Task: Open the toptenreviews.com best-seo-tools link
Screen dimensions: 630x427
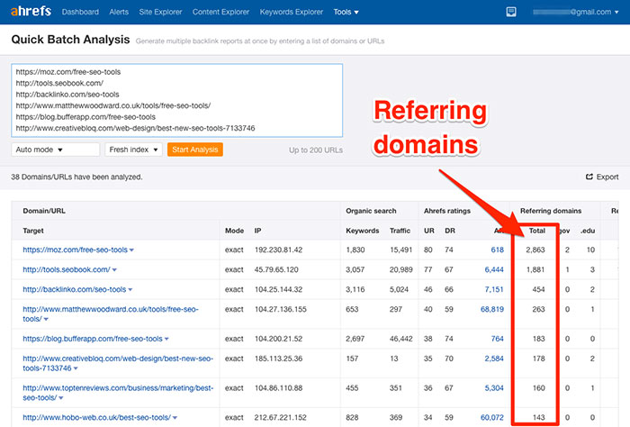Action: (x=118, y=393)
